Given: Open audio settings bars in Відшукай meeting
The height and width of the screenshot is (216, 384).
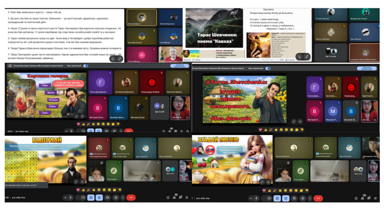Looking at the screenshot, I should tap(65, 198).
